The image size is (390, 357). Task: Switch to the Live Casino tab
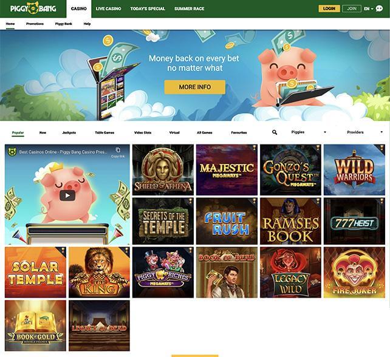[109, 8]
